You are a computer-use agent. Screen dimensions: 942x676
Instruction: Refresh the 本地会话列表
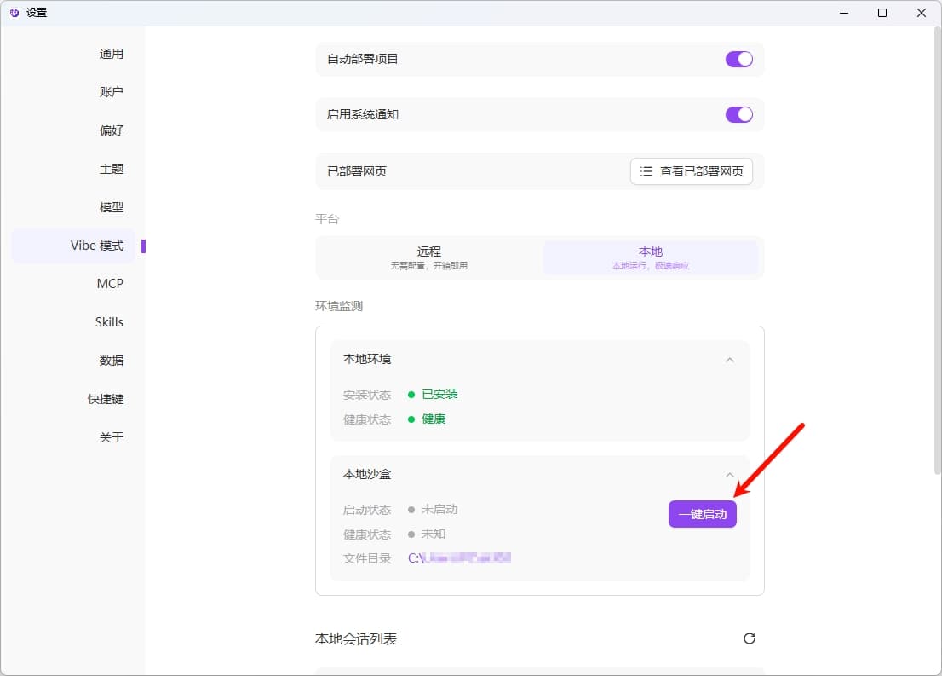point(750,638)
